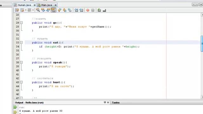This screenshot has width=203, height=114.
Task: Click the editor scrollbar up arrow
Action: [x=202, y=15]
